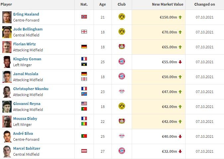224x159 pixels.
Task: Click red down arrow beside €55.00m
Action: point(180,62)
